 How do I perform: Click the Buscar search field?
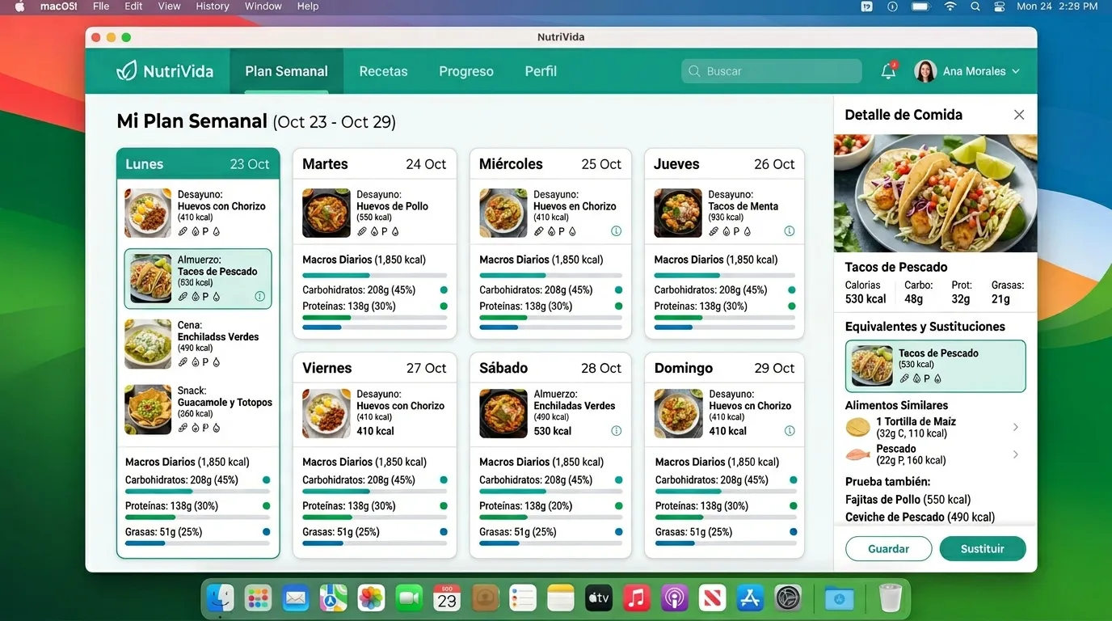pos(770,71)
